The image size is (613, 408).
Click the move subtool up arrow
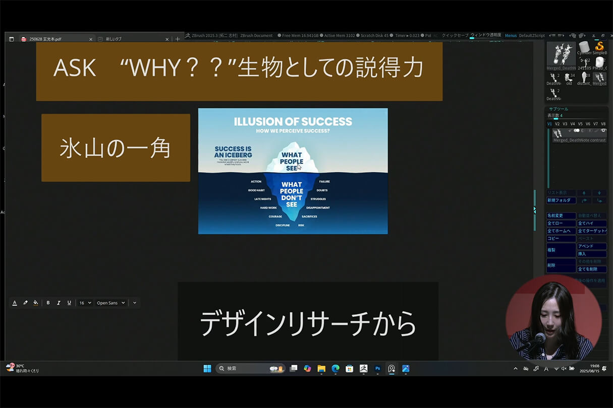[x=584, y=193]
